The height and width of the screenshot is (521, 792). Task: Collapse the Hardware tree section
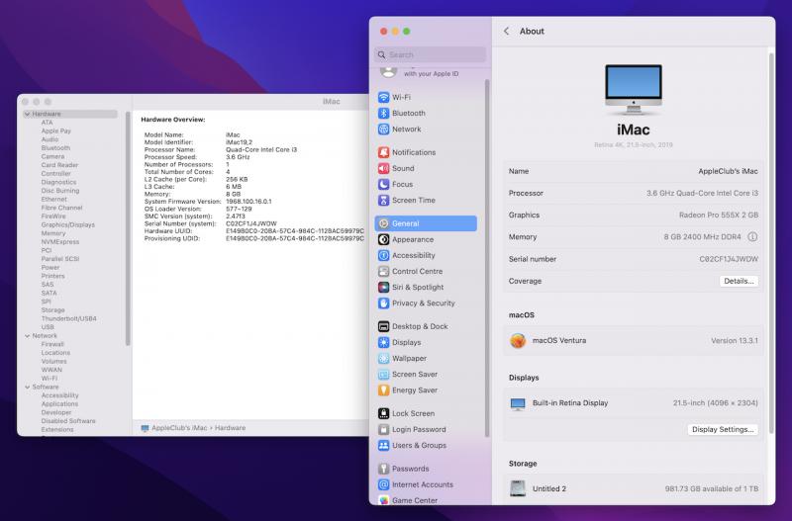[26, 114]
